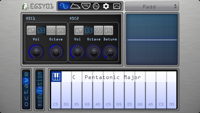Click the OSC2 Vol knob
This screenshot has width=200, height=113.
click(x=77, y=52)
